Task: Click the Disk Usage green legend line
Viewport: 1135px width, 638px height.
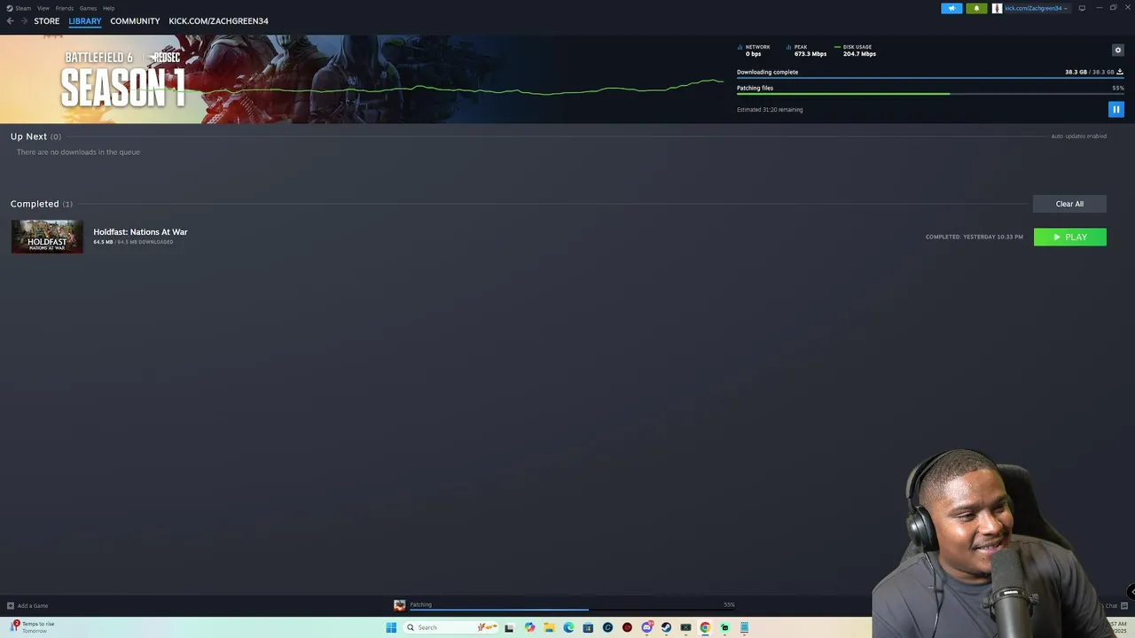Action: pyautogui.click(x=837, y=47)
